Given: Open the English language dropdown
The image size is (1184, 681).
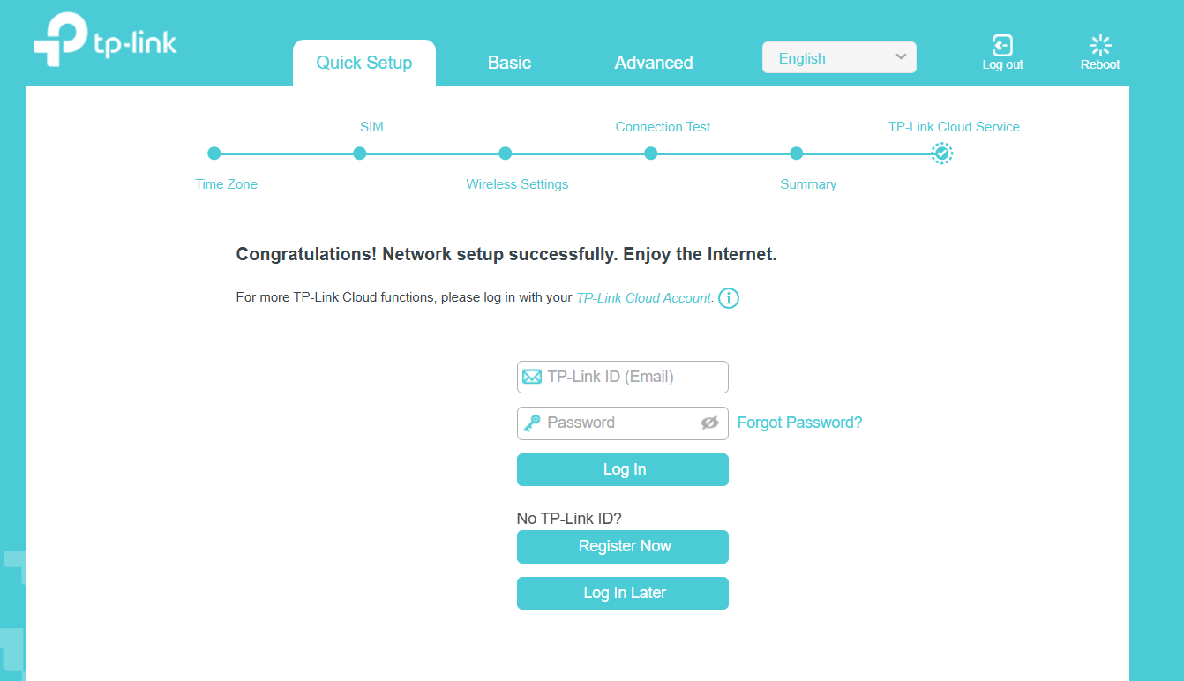Looking at the screenshot, I should coord(839,58).
